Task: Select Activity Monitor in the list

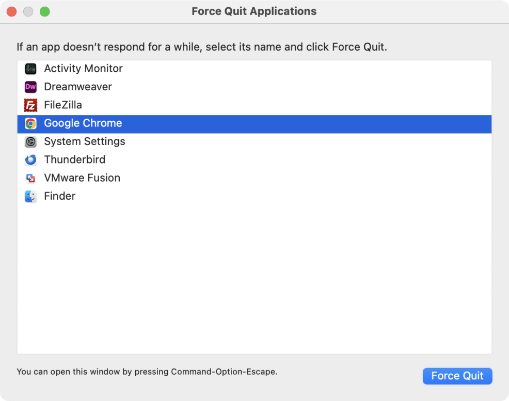Action: pyautogui.click(x=83, y=68)
